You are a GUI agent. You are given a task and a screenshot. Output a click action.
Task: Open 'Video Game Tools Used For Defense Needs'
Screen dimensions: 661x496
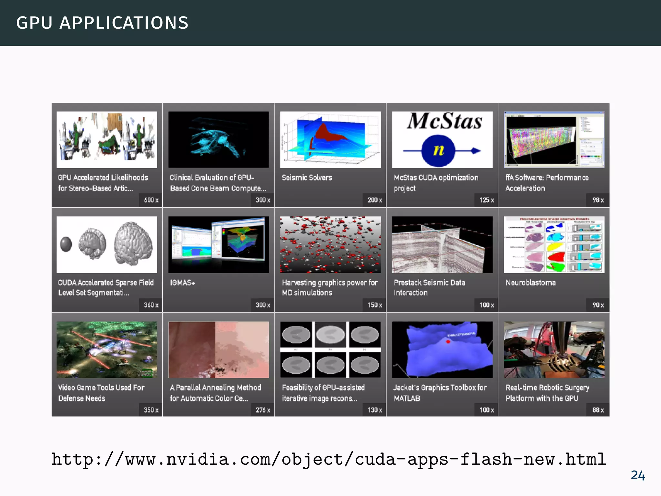pos(101,393)
